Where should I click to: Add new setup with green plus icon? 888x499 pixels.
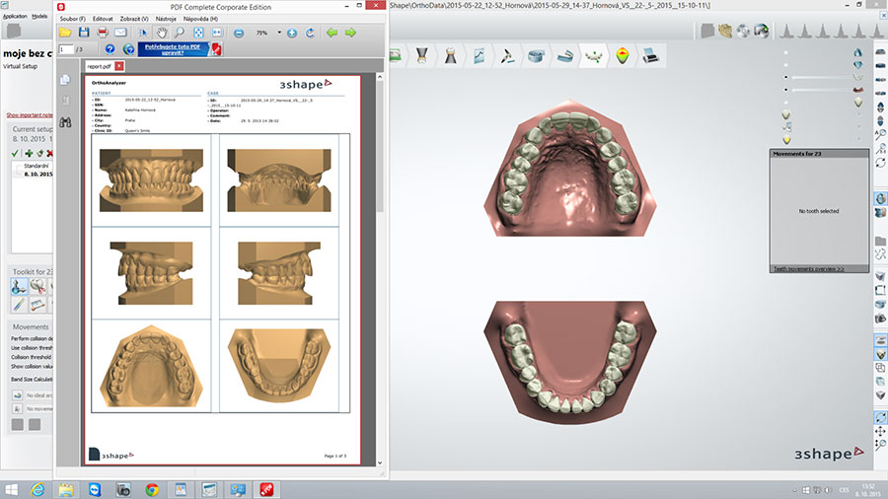tap(29, 153)
